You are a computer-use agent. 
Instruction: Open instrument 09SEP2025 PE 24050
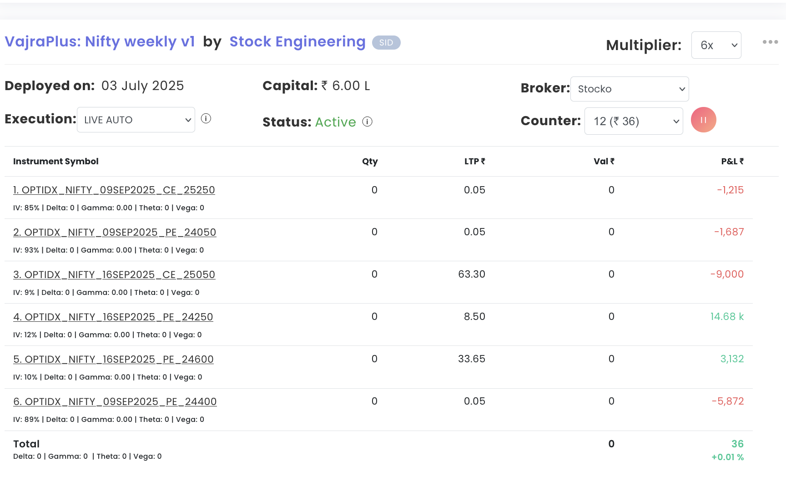point(115,232)
